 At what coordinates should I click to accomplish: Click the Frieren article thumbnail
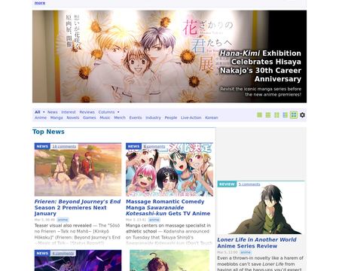(x=78, y=169)
